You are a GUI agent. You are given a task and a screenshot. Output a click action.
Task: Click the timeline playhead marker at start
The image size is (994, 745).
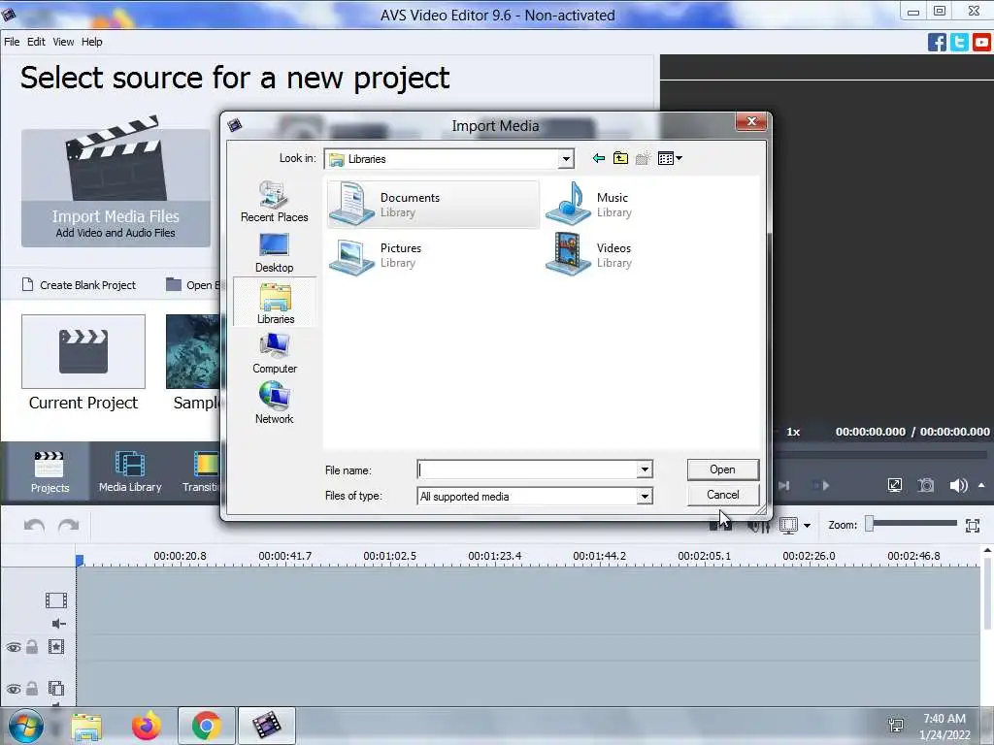pos(80,561)
